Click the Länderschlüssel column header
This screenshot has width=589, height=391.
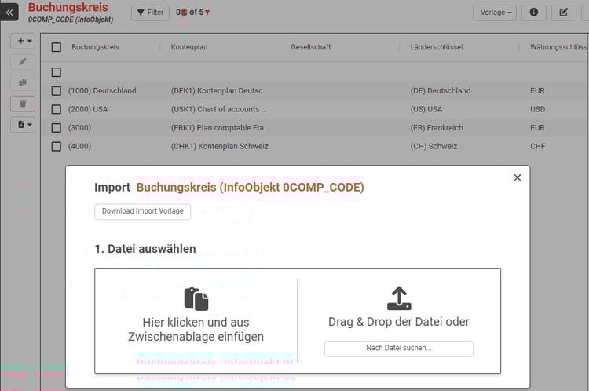point(437,47)
